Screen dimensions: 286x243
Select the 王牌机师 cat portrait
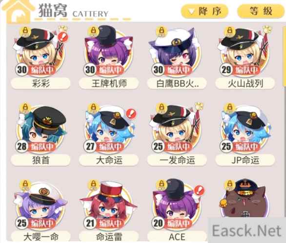pyautogui.click(x=109, y=51)
